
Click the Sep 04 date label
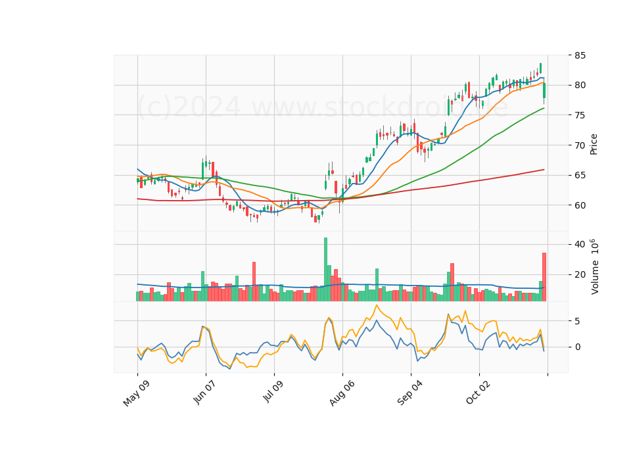coord(410,393)
